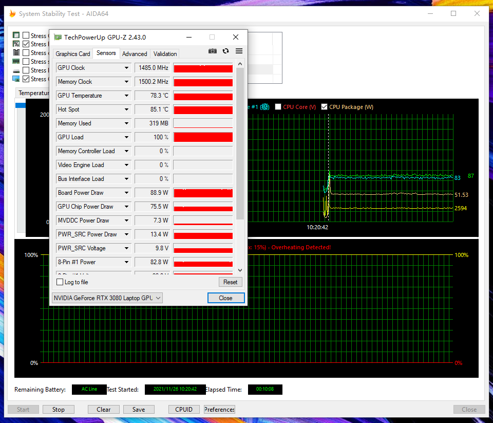Open the PWR_SRC Voltage dropdown

(126, 248)
